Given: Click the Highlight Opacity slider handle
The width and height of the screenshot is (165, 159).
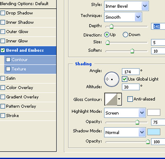Looking at the screenshot, I should pyautogui.click(x=137, y=122).
